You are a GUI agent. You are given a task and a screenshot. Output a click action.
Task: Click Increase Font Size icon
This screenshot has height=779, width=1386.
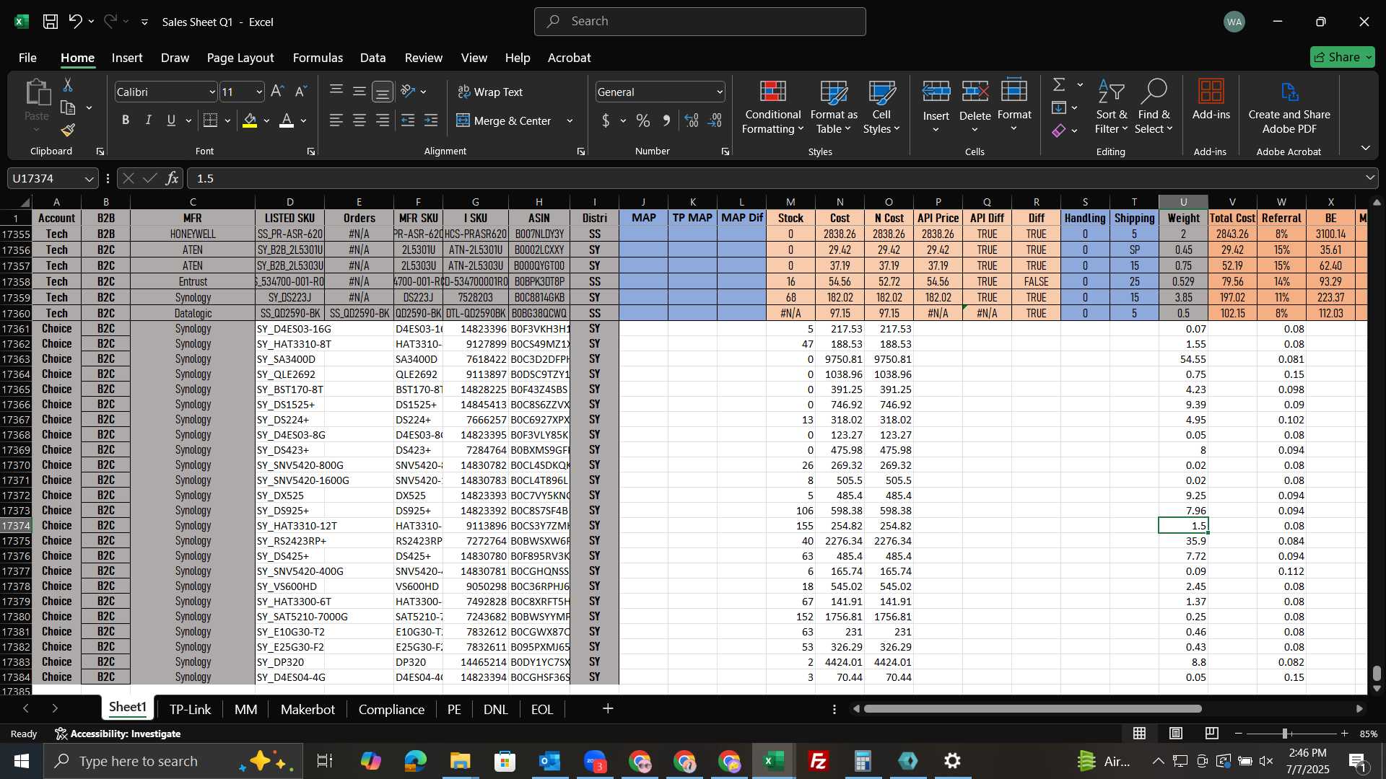tap(277, 92)
